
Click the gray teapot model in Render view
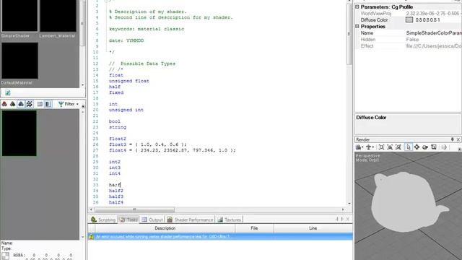[x=404, y=202]
